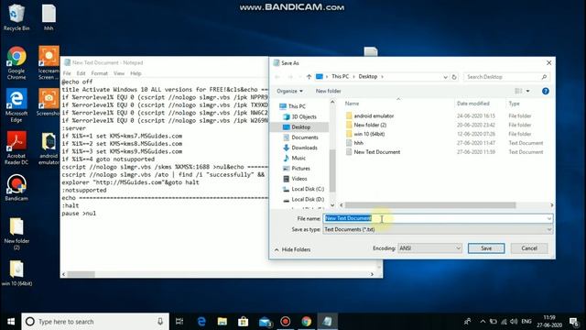Open New folder (2) on desktop
Screen dimensions: 586x330
pyautogui.click(x=16, y=234)
